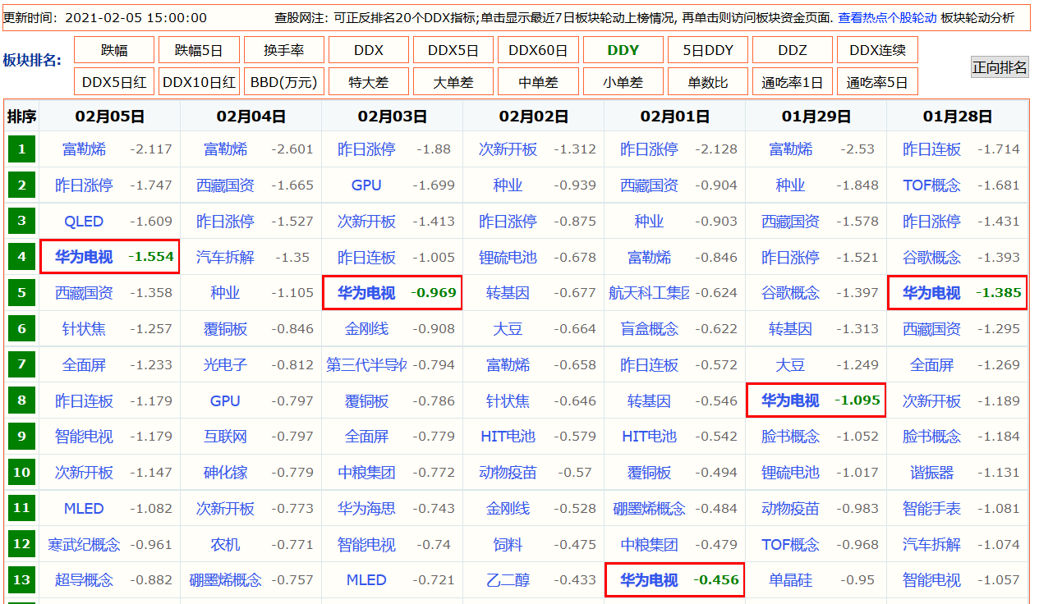Image resolution: width=1039 pixels, height=604 pixels.
Task: Switch to the DDY ranking tab
Action: click(x=623, y=51)
